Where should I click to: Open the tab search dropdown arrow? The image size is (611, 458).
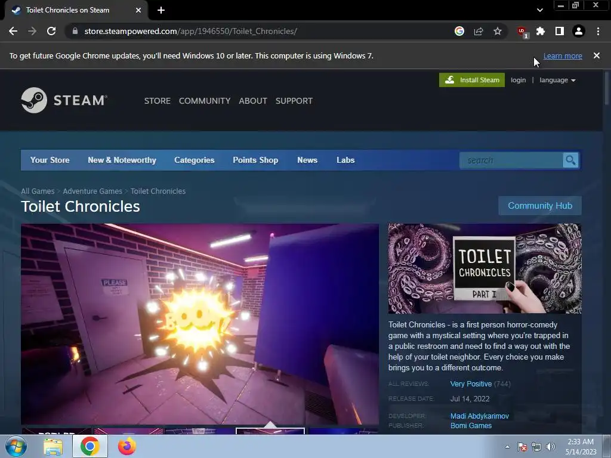(539, 10)
